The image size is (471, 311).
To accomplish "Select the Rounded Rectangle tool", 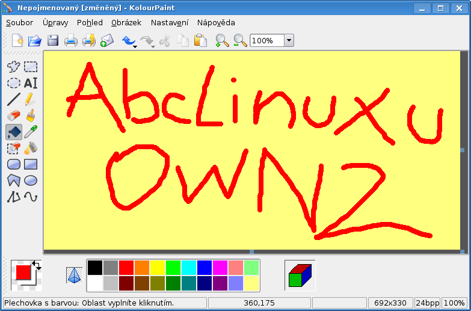I will [x=13, y=164].
